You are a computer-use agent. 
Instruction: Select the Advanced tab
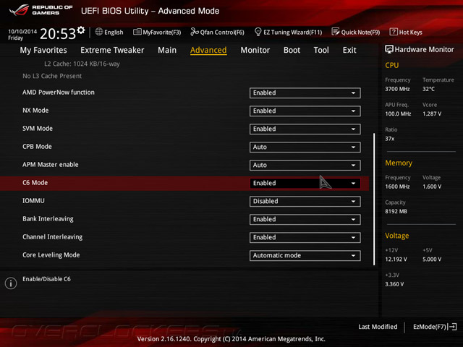pos(208,50)
